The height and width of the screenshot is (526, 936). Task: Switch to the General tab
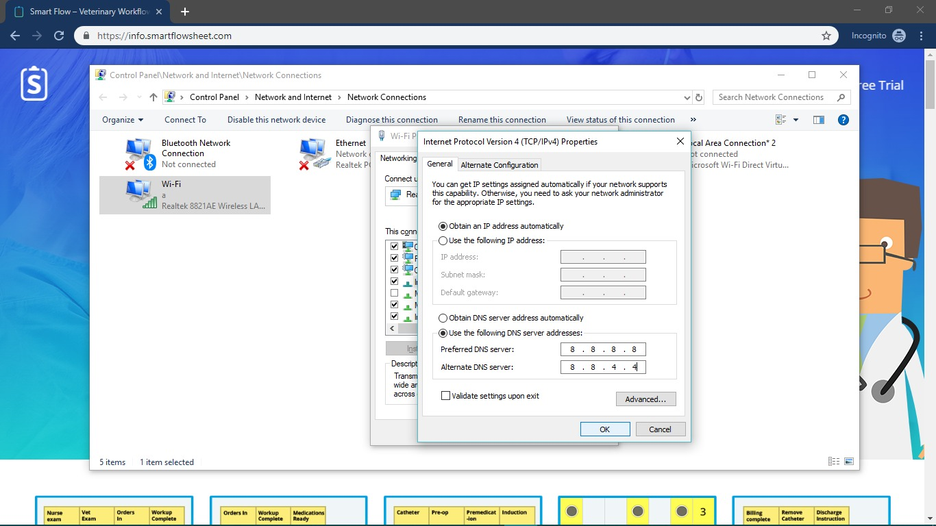440,164
